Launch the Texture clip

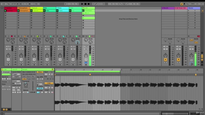pyautogui.click(x=31, y=11)
